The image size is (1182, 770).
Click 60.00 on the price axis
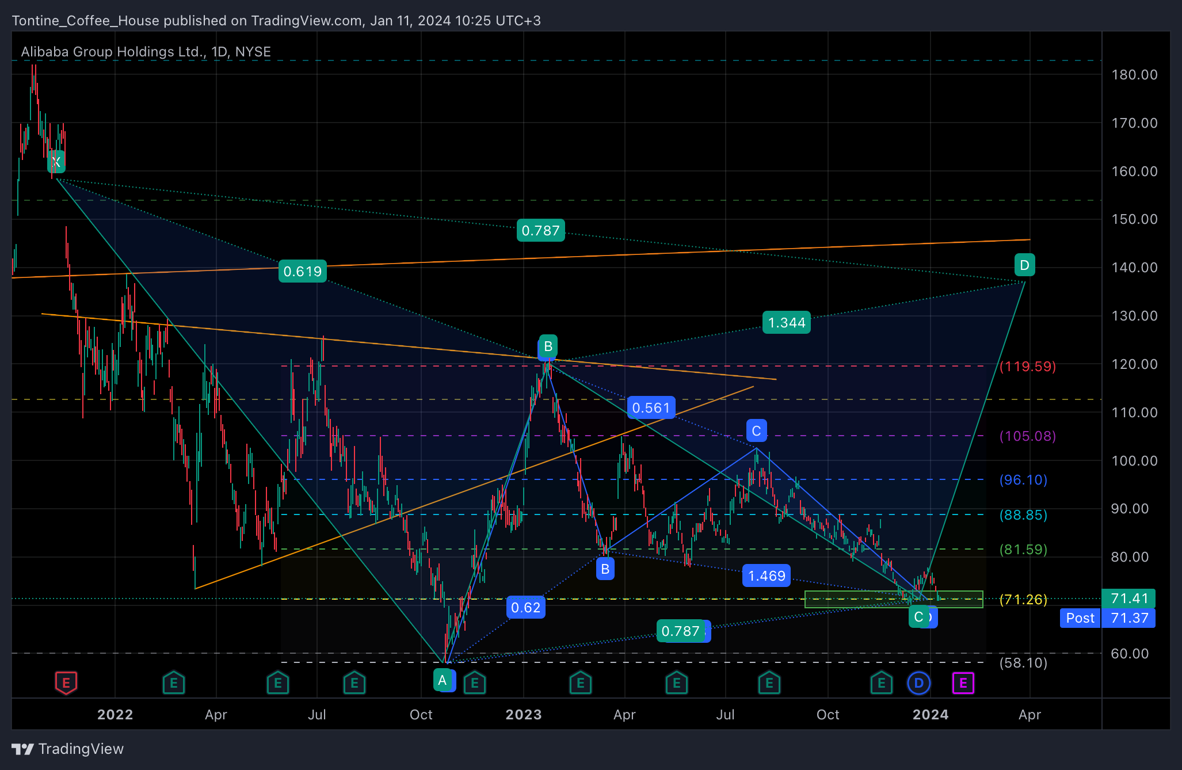[x=1130, y=653]
